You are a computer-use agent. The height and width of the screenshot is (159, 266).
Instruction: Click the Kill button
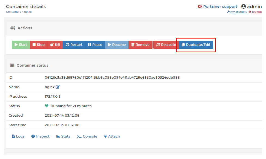tap(55, 45)
